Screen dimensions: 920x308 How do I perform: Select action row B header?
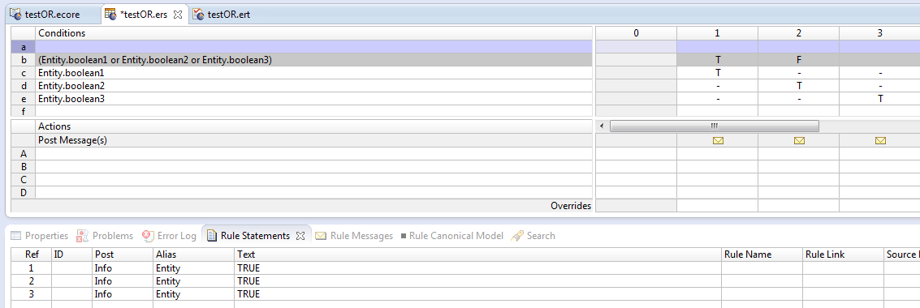pos(23,166)
